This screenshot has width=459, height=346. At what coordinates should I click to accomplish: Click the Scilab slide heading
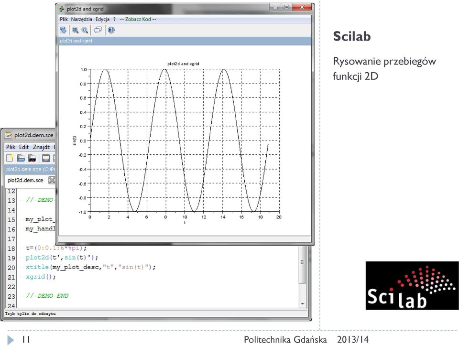[x=352, y=36]
